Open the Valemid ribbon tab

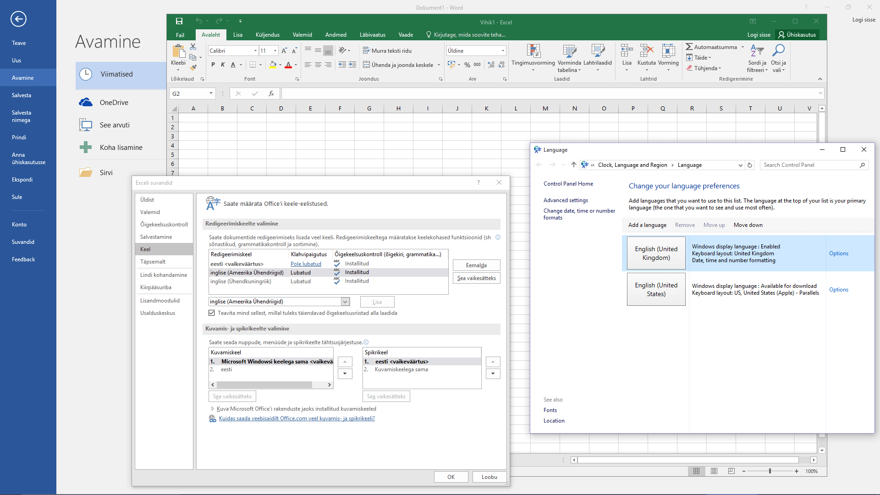(302, 35)
